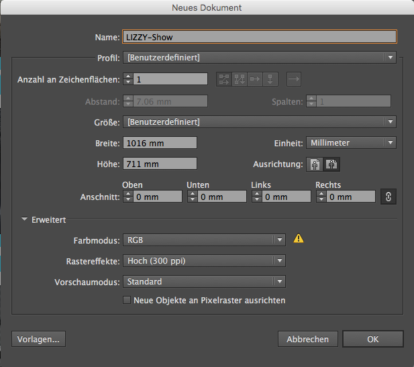The height and width of the screenshot is (367, 414).
Task: Toggle the bleed link chain icon
Action: point(387,197)
